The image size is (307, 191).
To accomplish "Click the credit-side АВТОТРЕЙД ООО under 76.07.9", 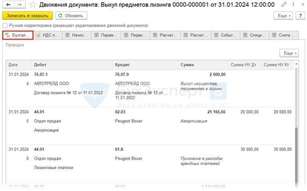I will [132, 84].
